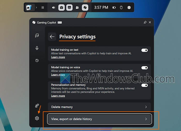This screenshot has width=181, height=131.
Task: Toggle Personalization and memory switch
Action: click(x=145, y=85)
